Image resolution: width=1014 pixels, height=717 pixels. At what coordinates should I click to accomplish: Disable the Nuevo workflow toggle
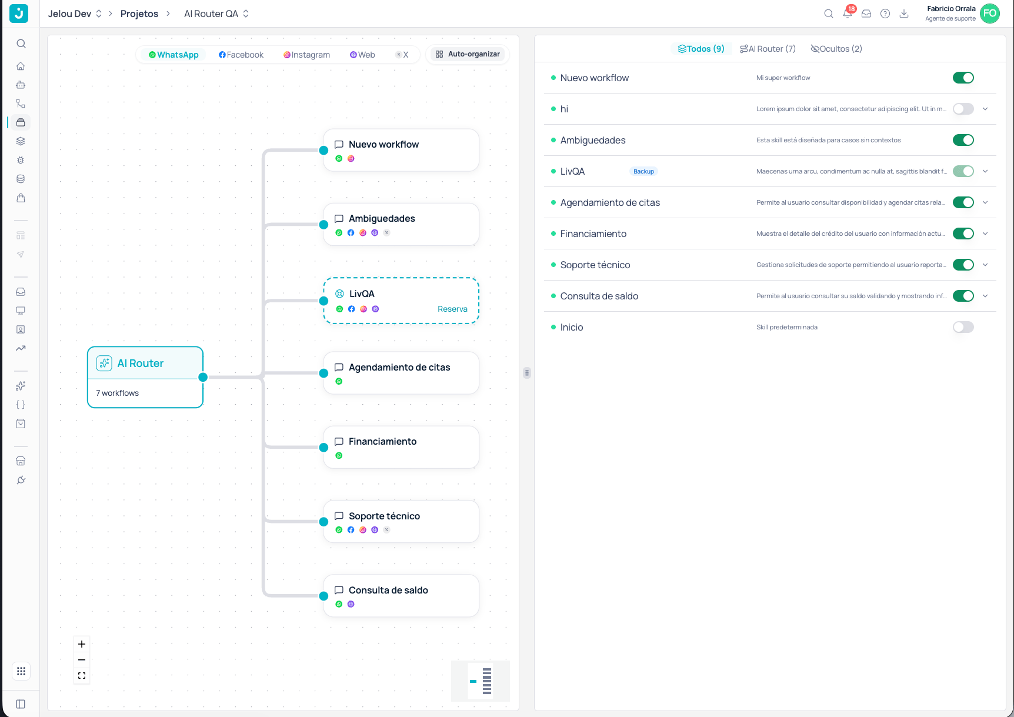pos(963,78)
